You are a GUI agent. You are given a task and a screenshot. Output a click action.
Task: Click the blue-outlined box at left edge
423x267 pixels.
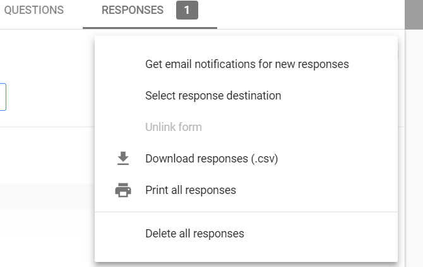[x=3, y=97]
